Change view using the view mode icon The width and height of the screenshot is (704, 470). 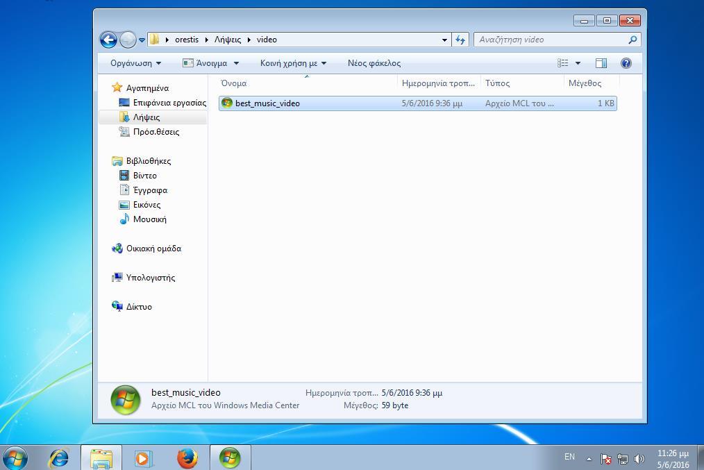pos(562,63)
